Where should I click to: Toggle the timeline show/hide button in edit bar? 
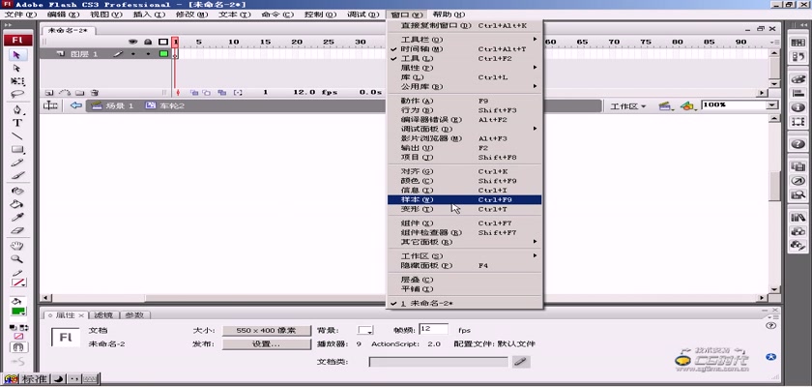pyautogui.click(x=50, y=105)
